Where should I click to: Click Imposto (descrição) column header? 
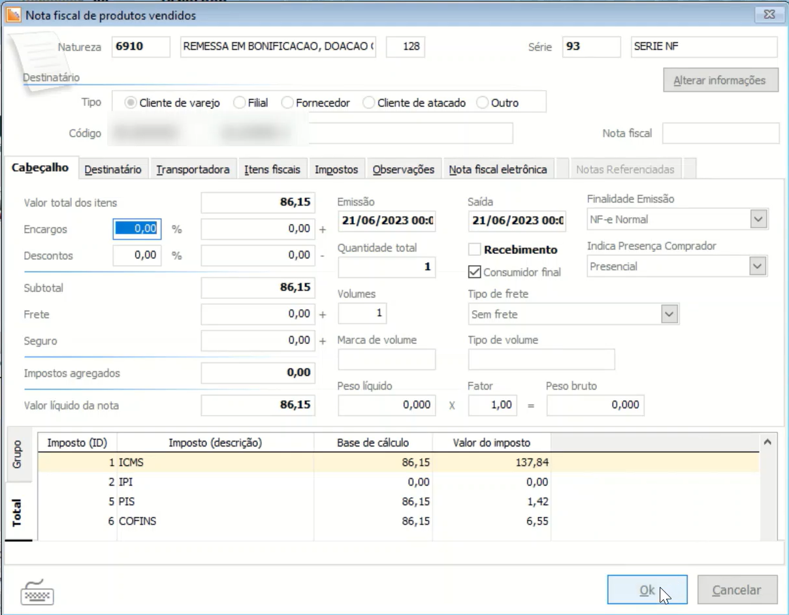(216, 443)
